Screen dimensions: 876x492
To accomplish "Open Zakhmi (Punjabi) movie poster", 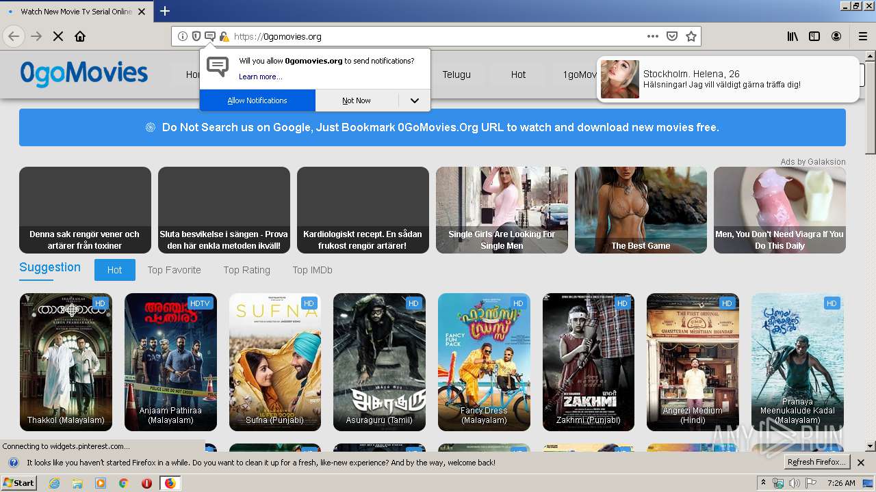I will 589,362.
